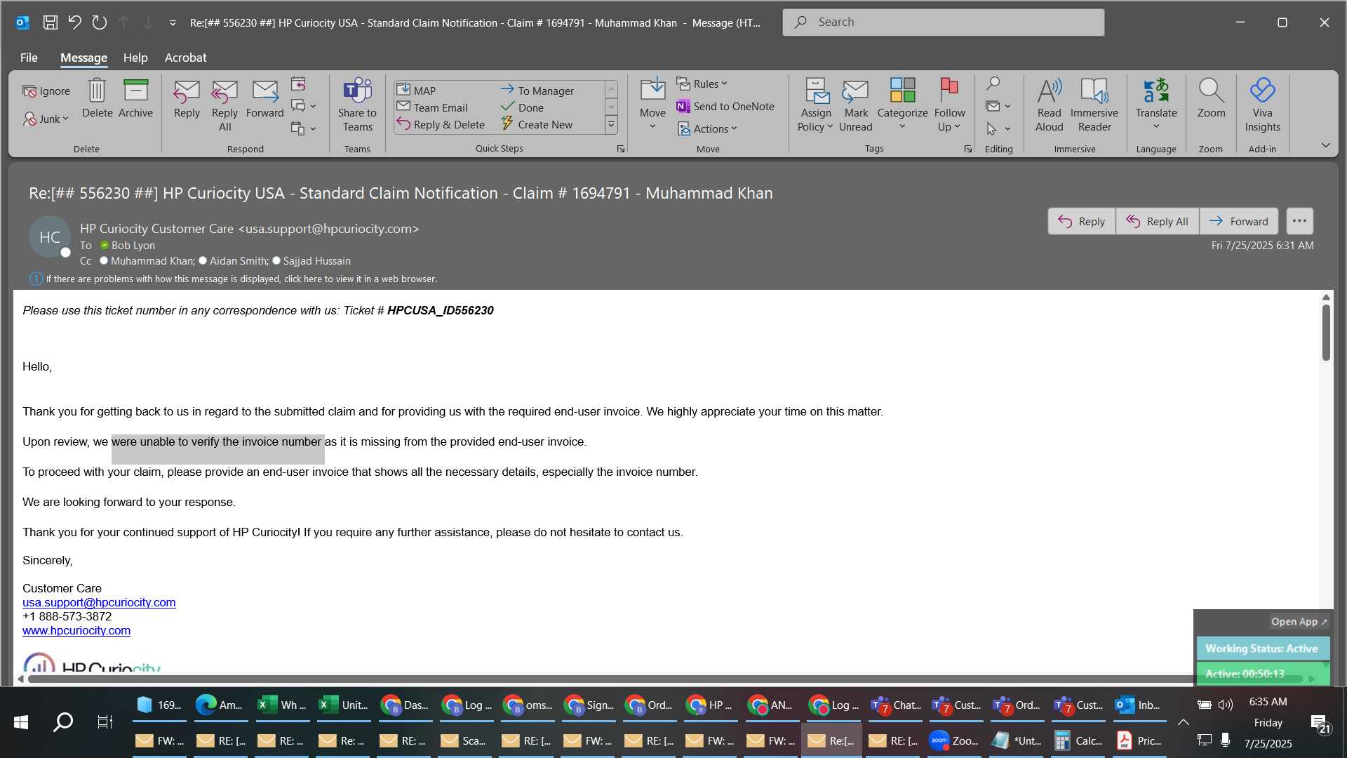Open the Windows Start menu

click(x=21, y=722)
